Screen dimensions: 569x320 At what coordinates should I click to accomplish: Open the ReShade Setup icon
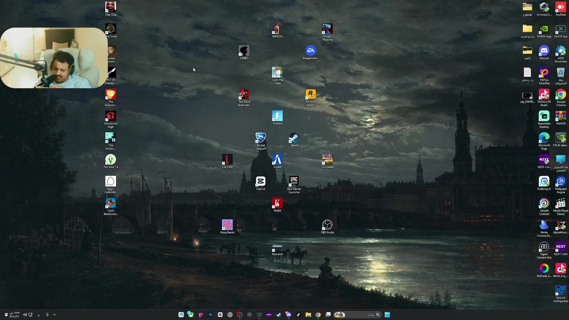pos(544,270)
